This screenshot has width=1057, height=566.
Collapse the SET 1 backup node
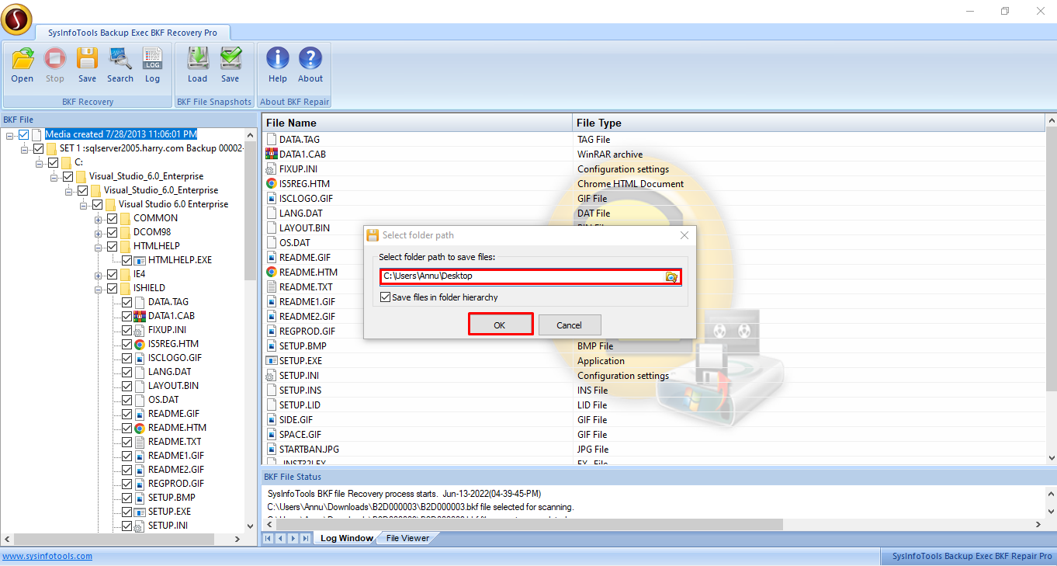[25, 149]
